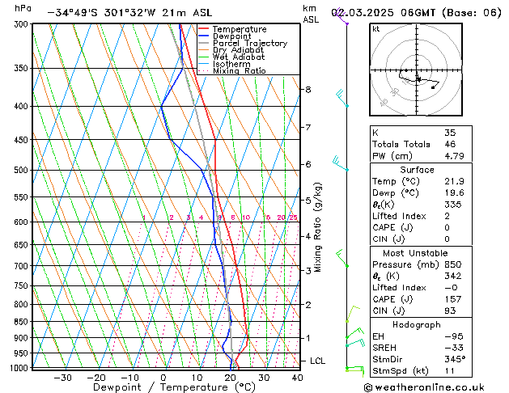Click the 'Most Unstable' section heading
The width and height of the screenshot is (509, 393).
415,253
